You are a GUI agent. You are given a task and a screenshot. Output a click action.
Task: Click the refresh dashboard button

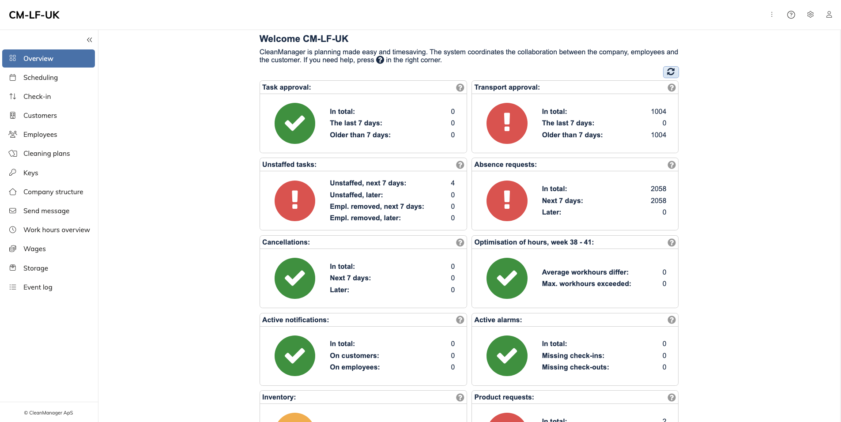point(671,72)
